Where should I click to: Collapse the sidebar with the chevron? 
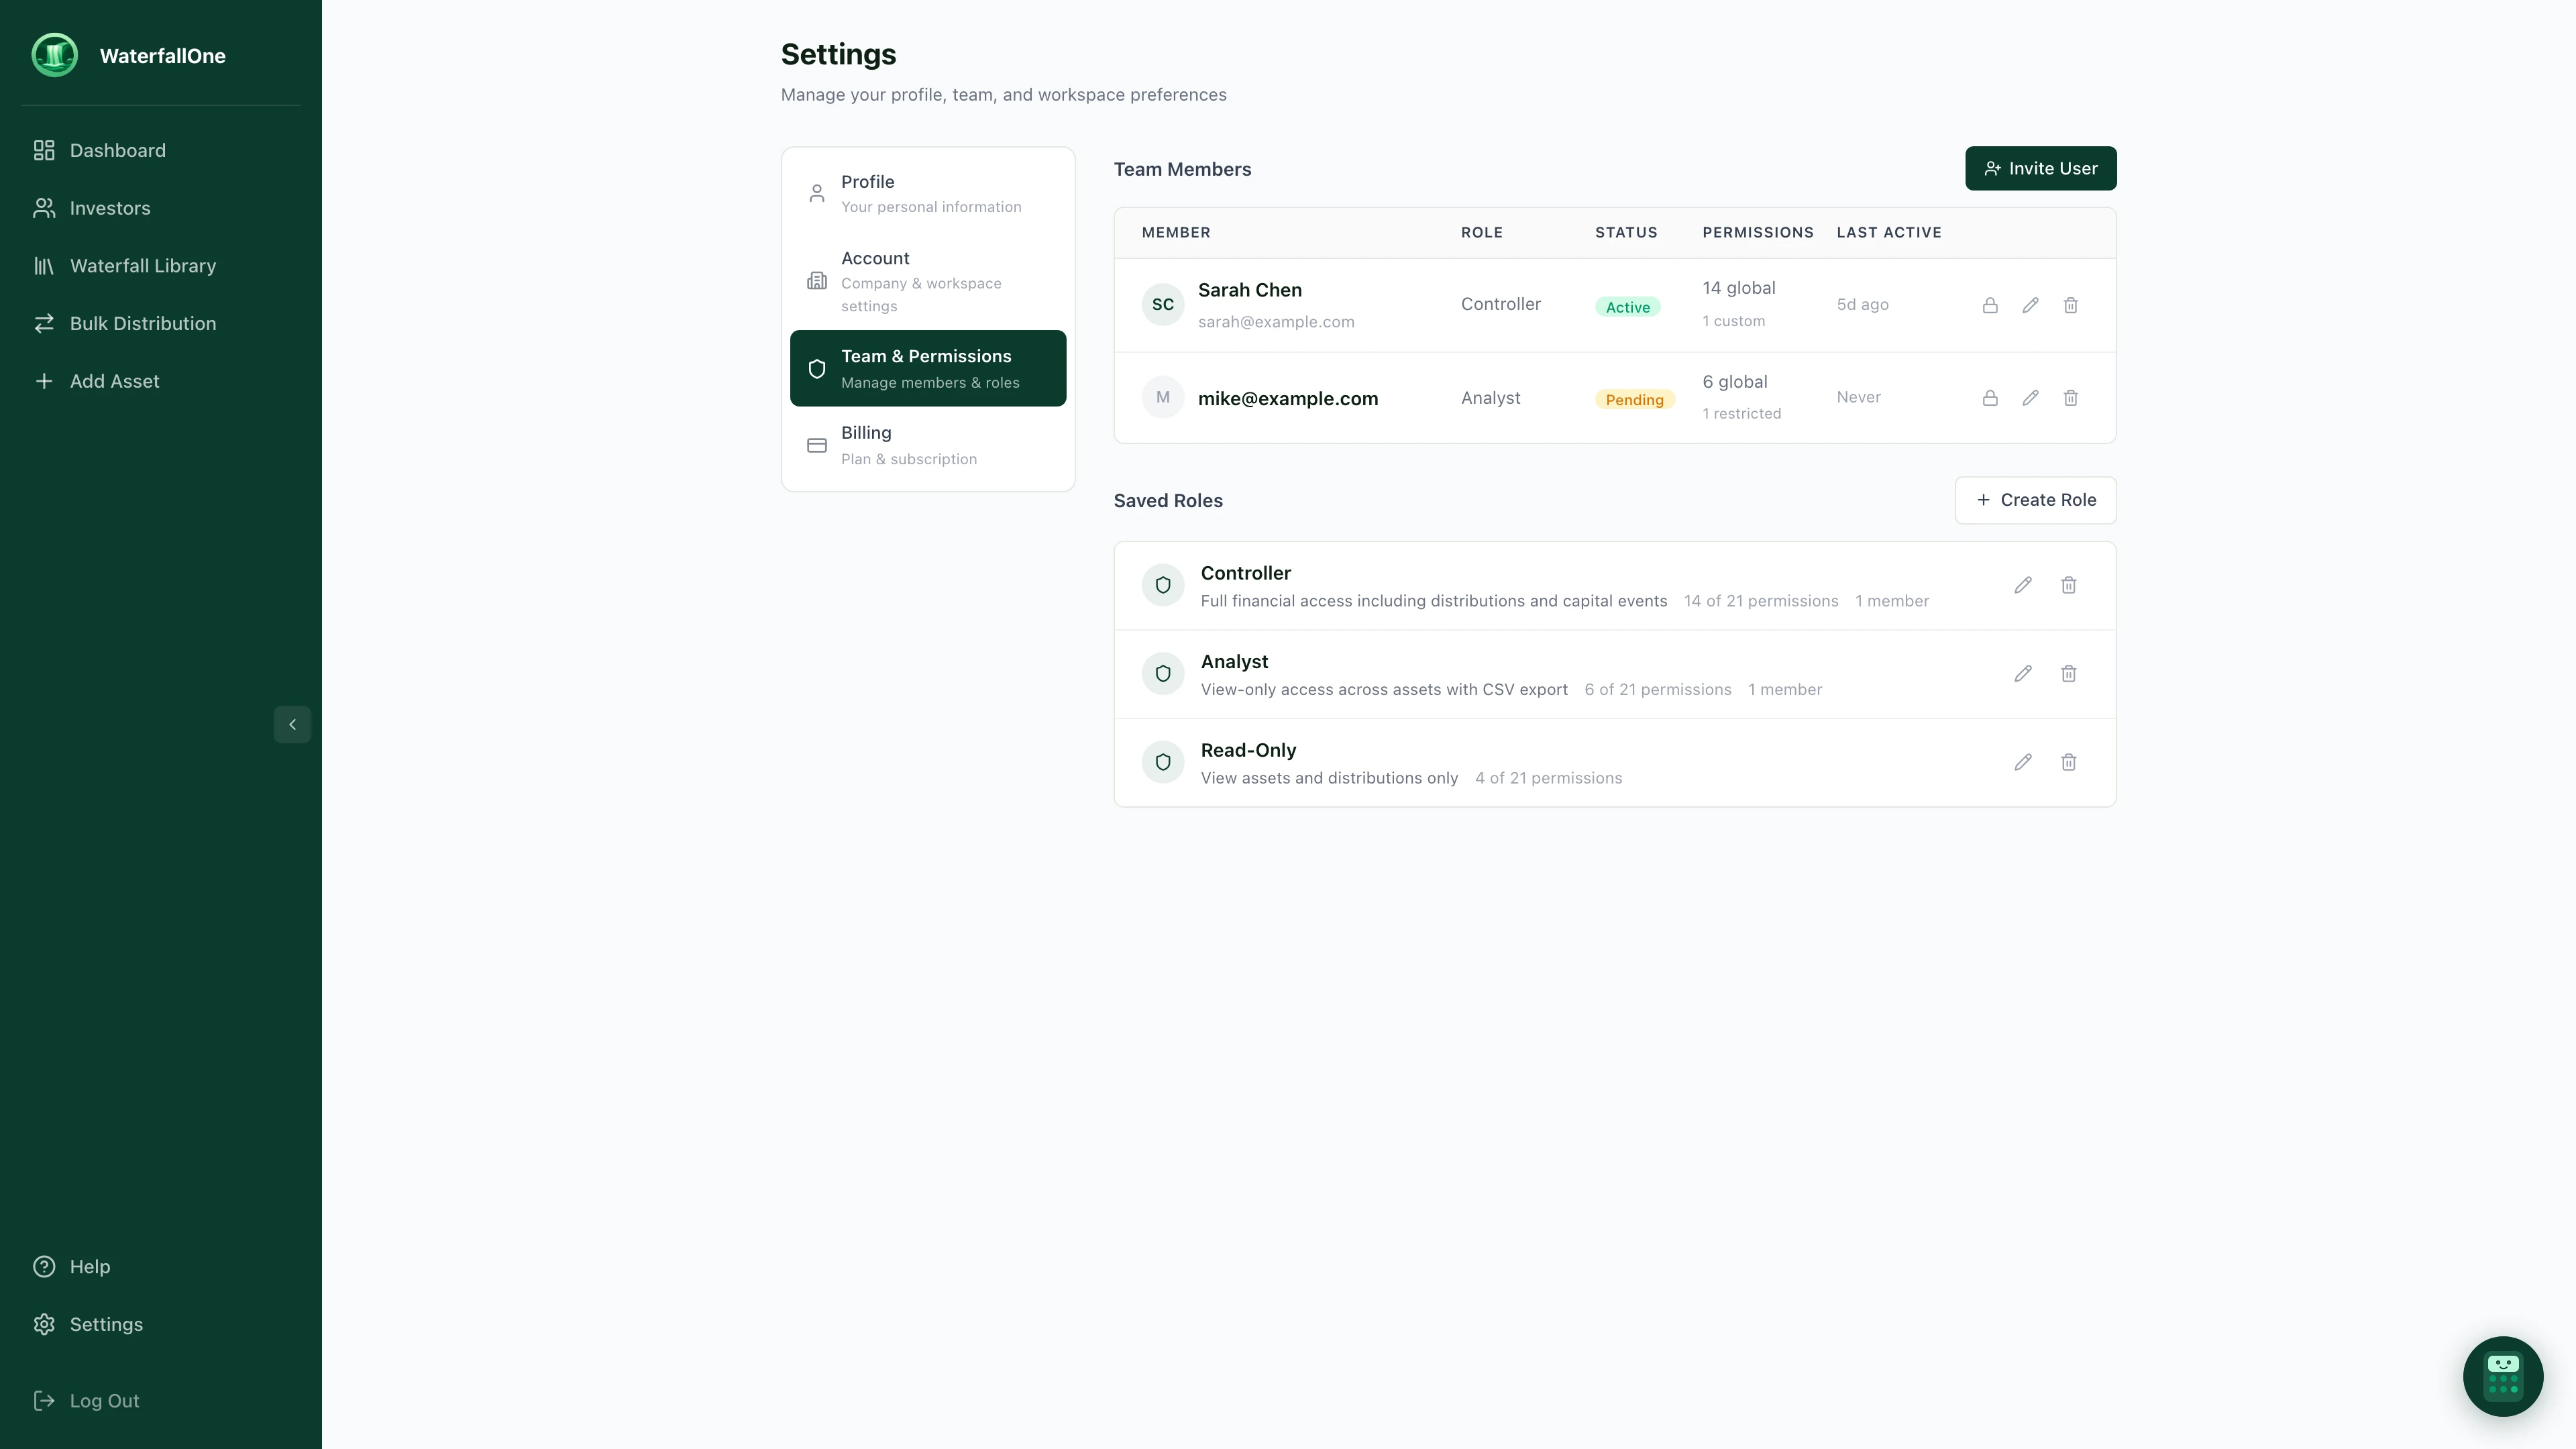(x=291, y=724)
